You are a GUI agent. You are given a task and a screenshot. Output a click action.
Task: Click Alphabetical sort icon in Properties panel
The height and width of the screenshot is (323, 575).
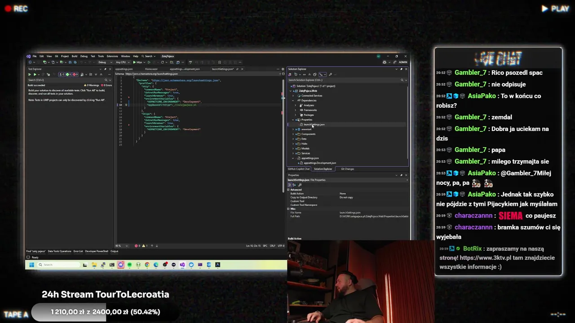294,185
